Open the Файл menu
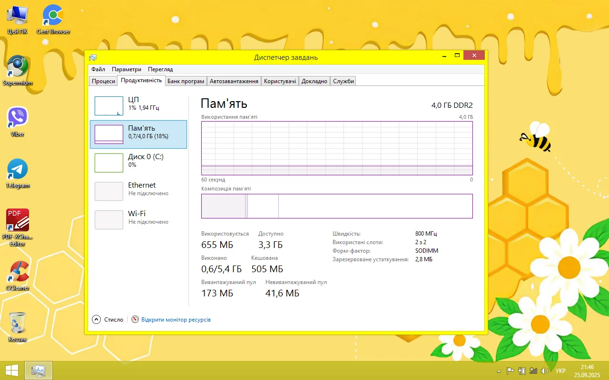This screenshot has height=380, width=609. pos(98,69)
